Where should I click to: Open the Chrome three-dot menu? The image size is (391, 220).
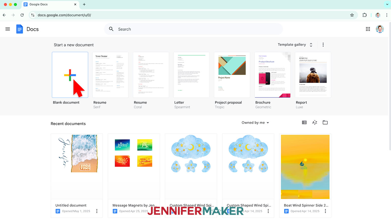387,15
